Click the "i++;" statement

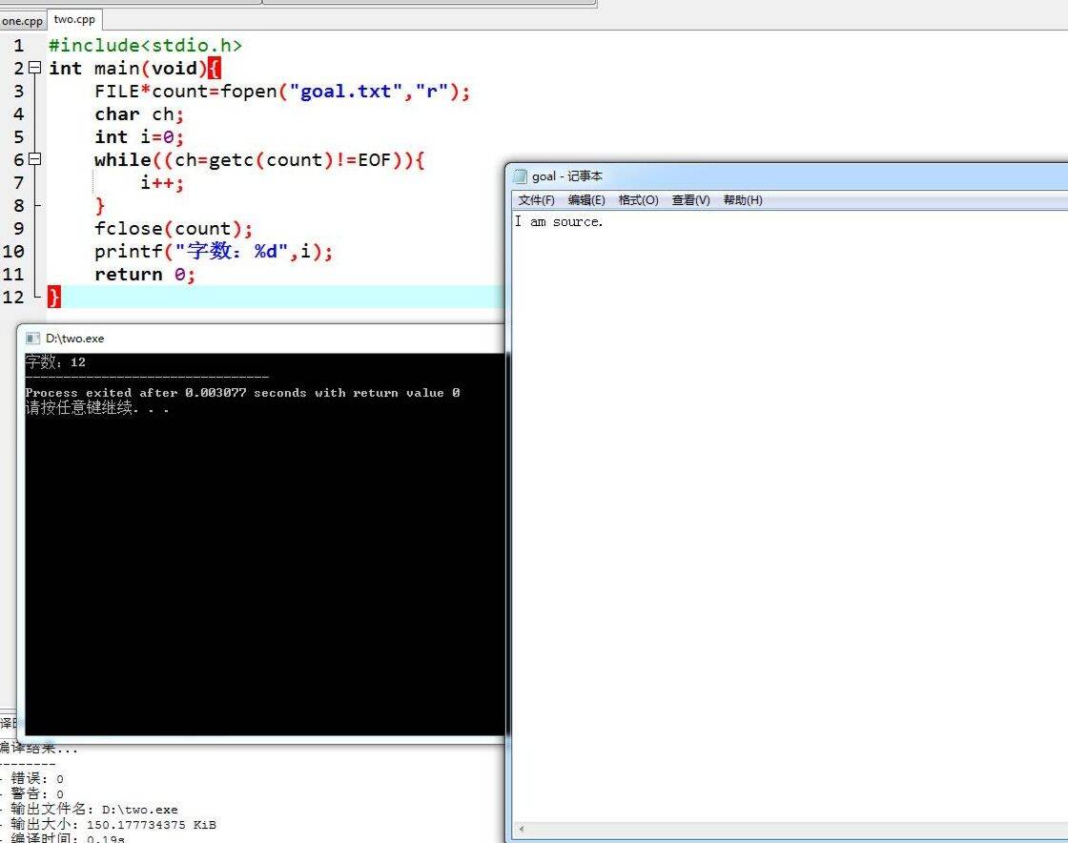click(162, 182)
